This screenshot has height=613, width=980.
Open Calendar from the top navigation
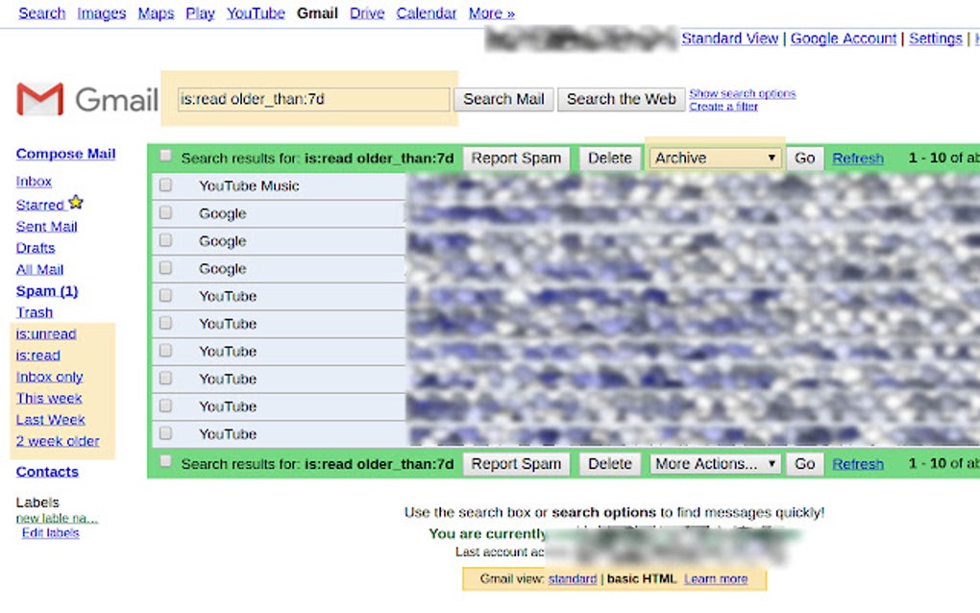(x=426, y=12)
